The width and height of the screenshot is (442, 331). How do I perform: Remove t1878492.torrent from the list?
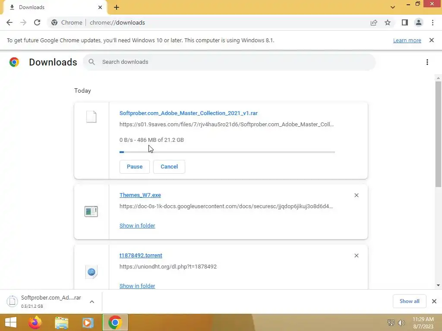356,256
